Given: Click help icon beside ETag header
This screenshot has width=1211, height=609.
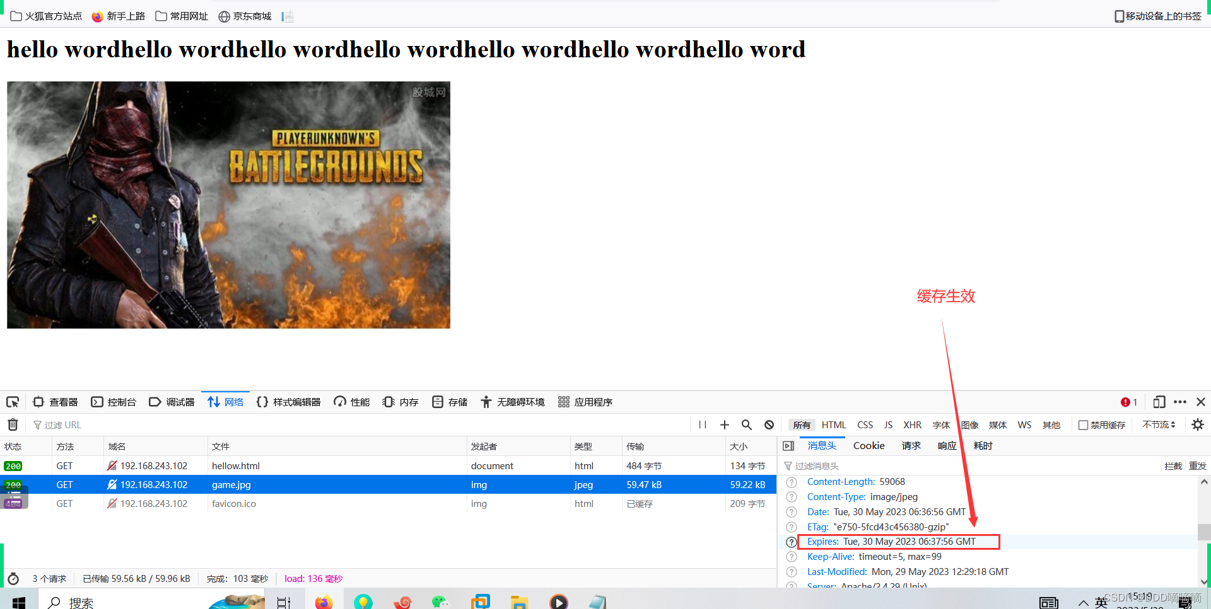Looking at the screenshot, I should coord(792,527).
